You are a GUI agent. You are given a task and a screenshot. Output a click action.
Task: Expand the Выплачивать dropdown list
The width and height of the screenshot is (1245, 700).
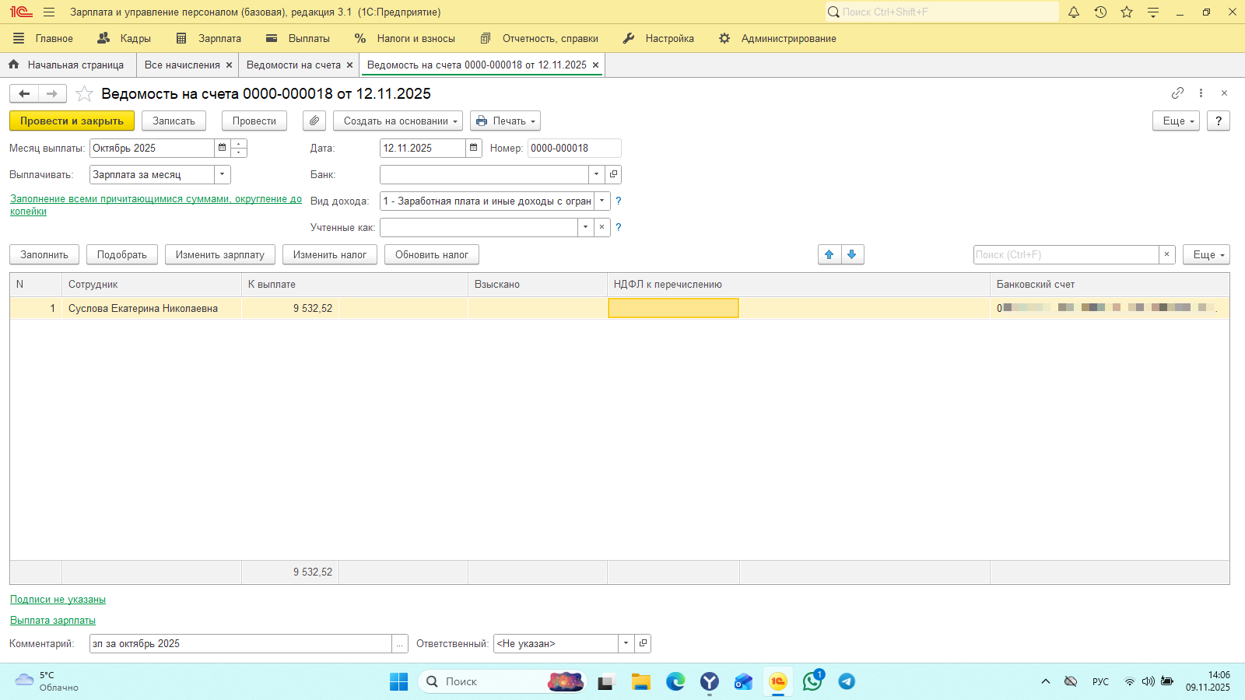tap(223, 174)
